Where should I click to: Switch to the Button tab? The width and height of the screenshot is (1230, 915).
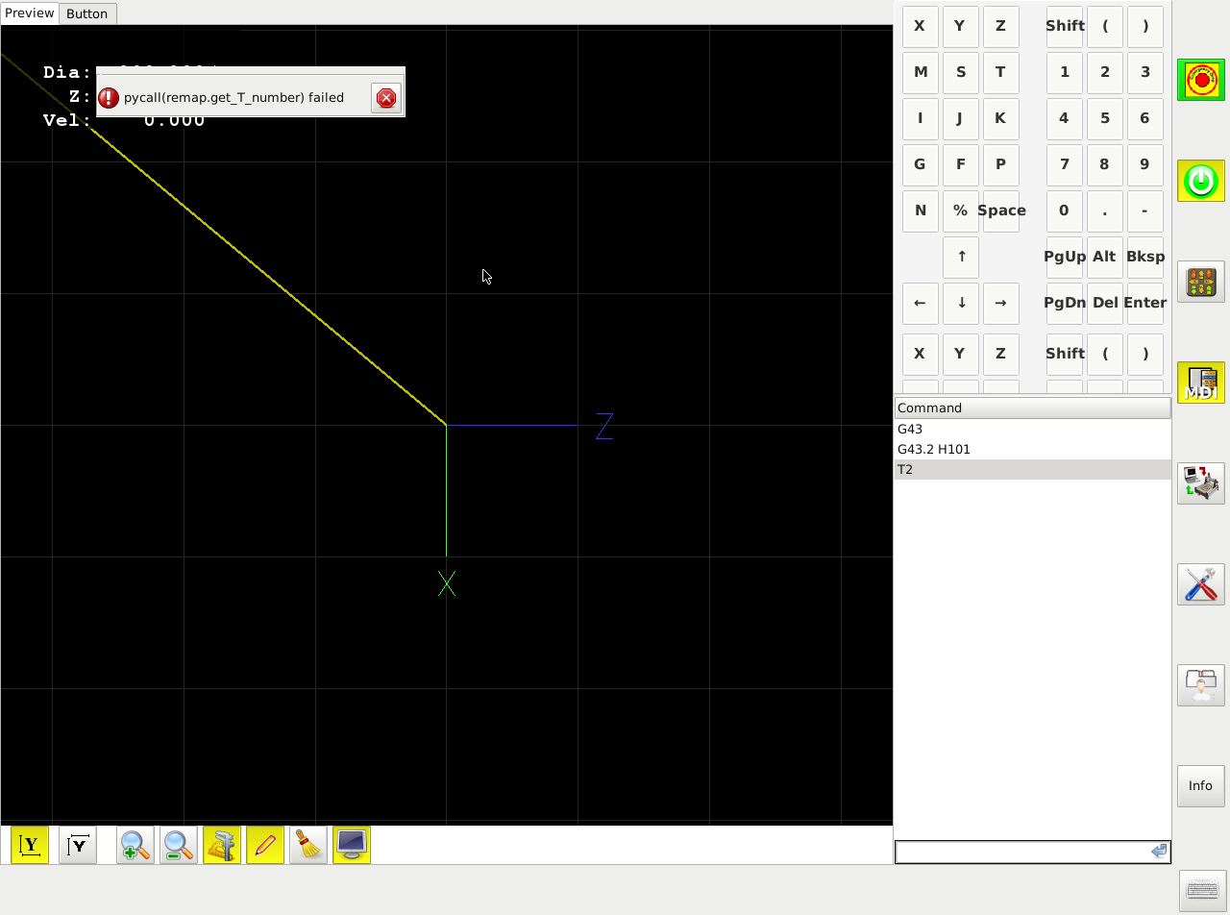point(86,13)
